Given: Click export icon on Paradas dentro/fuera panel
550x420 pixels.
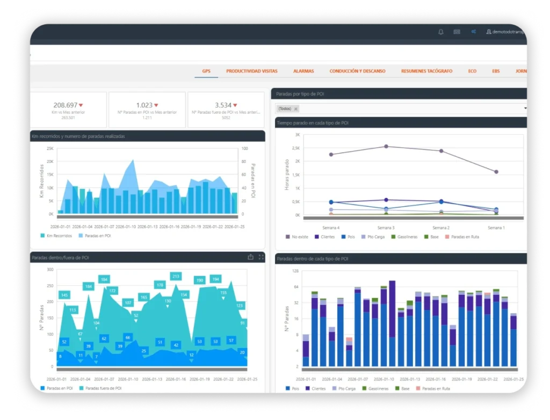Looking at the screenshot, I should [250, 257].
